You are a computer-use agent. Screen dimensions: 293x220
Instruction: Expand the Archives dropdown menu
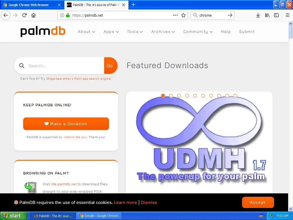pyautogui.click(x=163, y=32)
